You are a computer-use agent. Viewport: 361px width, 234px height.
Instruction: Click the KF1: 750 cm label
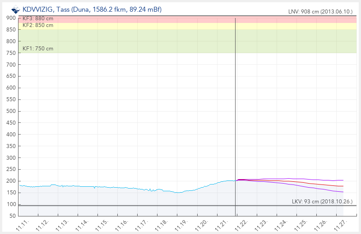[x=37, y=49]
